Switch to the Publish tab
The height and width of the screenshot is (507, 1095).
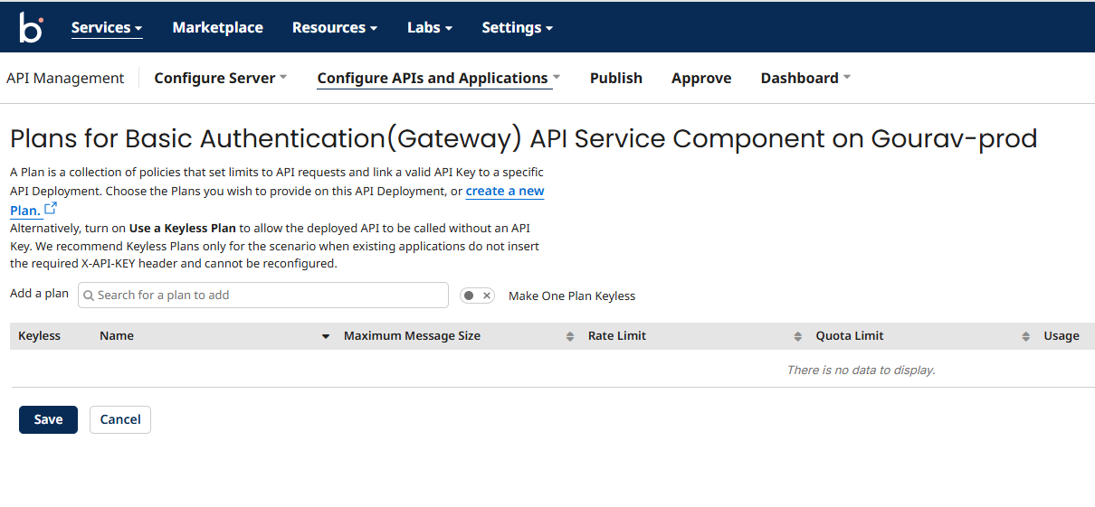[x=615, y=78]
